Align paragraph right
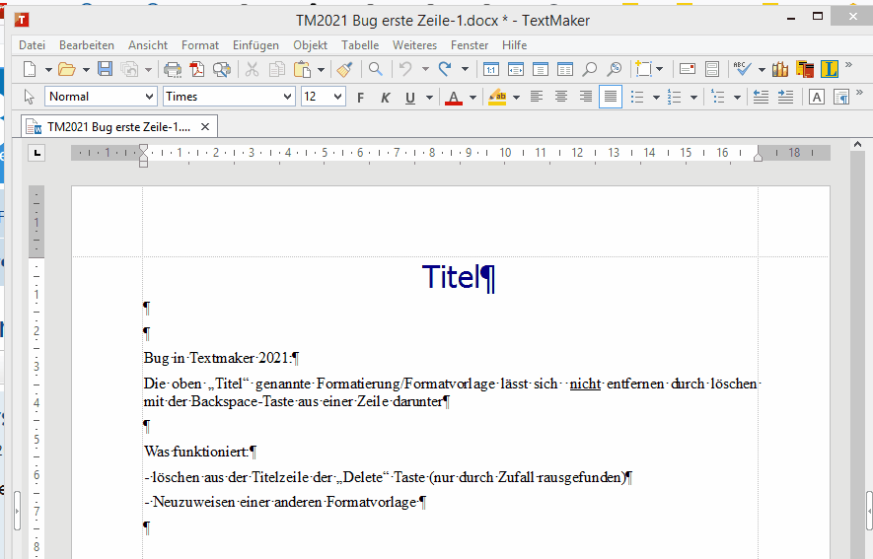The width and height of the screenshot is (873, 559). (586, 97)
